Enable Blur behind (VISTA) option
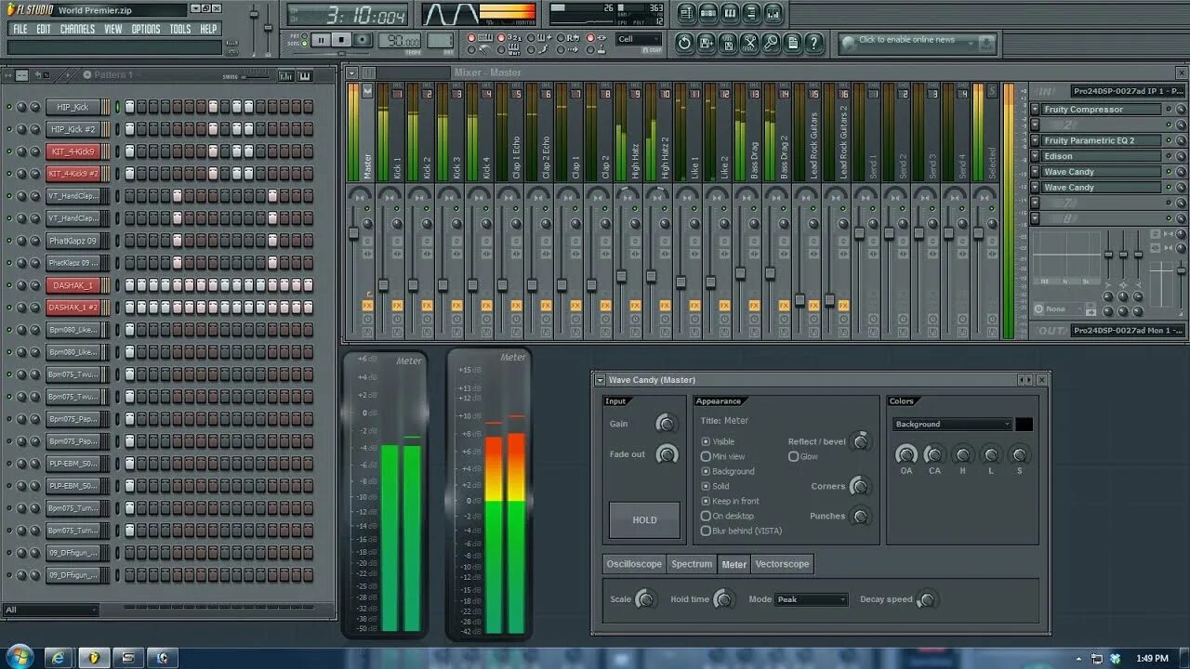Viewport: 1190px width, 669px height. (707, 531)
